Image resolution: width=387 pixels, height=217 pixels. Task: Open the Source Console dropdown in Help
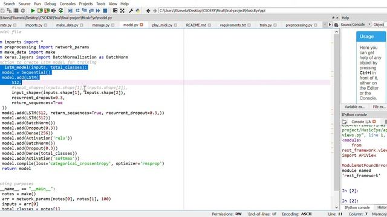[362, 25]
